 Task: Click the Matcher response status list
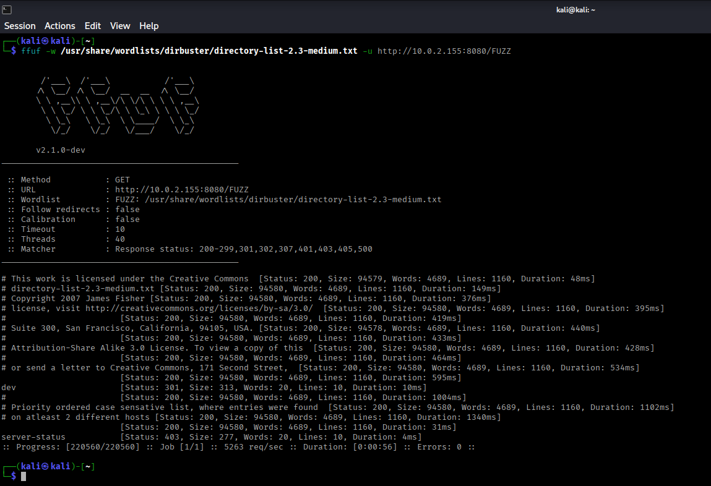[x=244, y=249]
